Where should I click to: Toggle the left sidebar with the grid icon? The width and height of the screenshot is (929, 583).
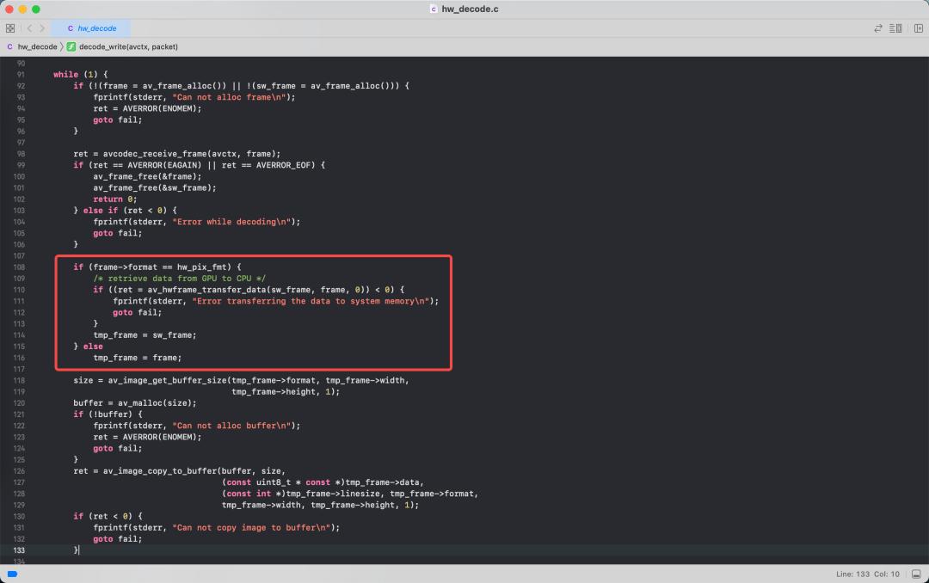[10, 28]
